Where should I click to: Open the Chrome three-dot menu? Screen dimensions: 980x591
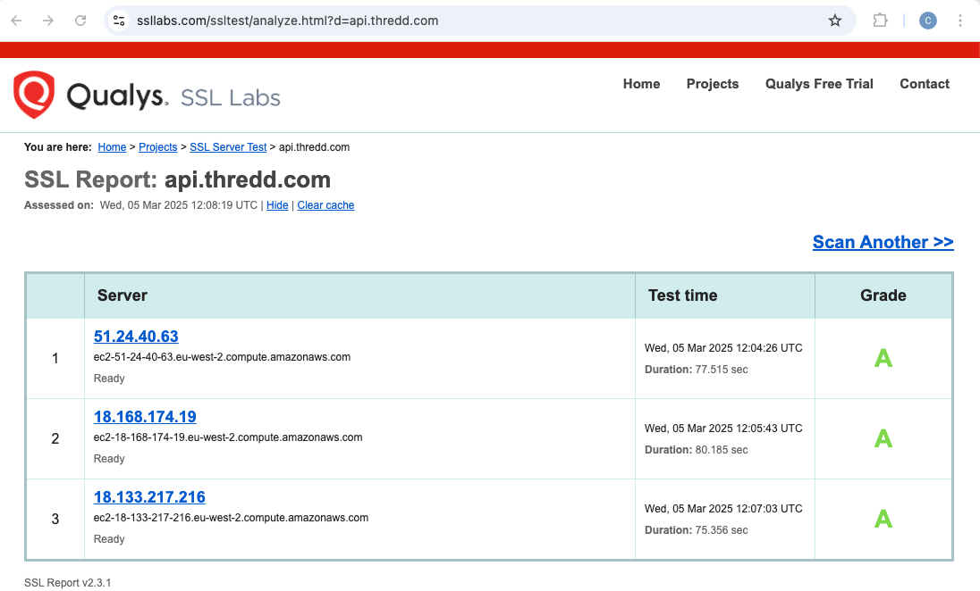[960, 21]
